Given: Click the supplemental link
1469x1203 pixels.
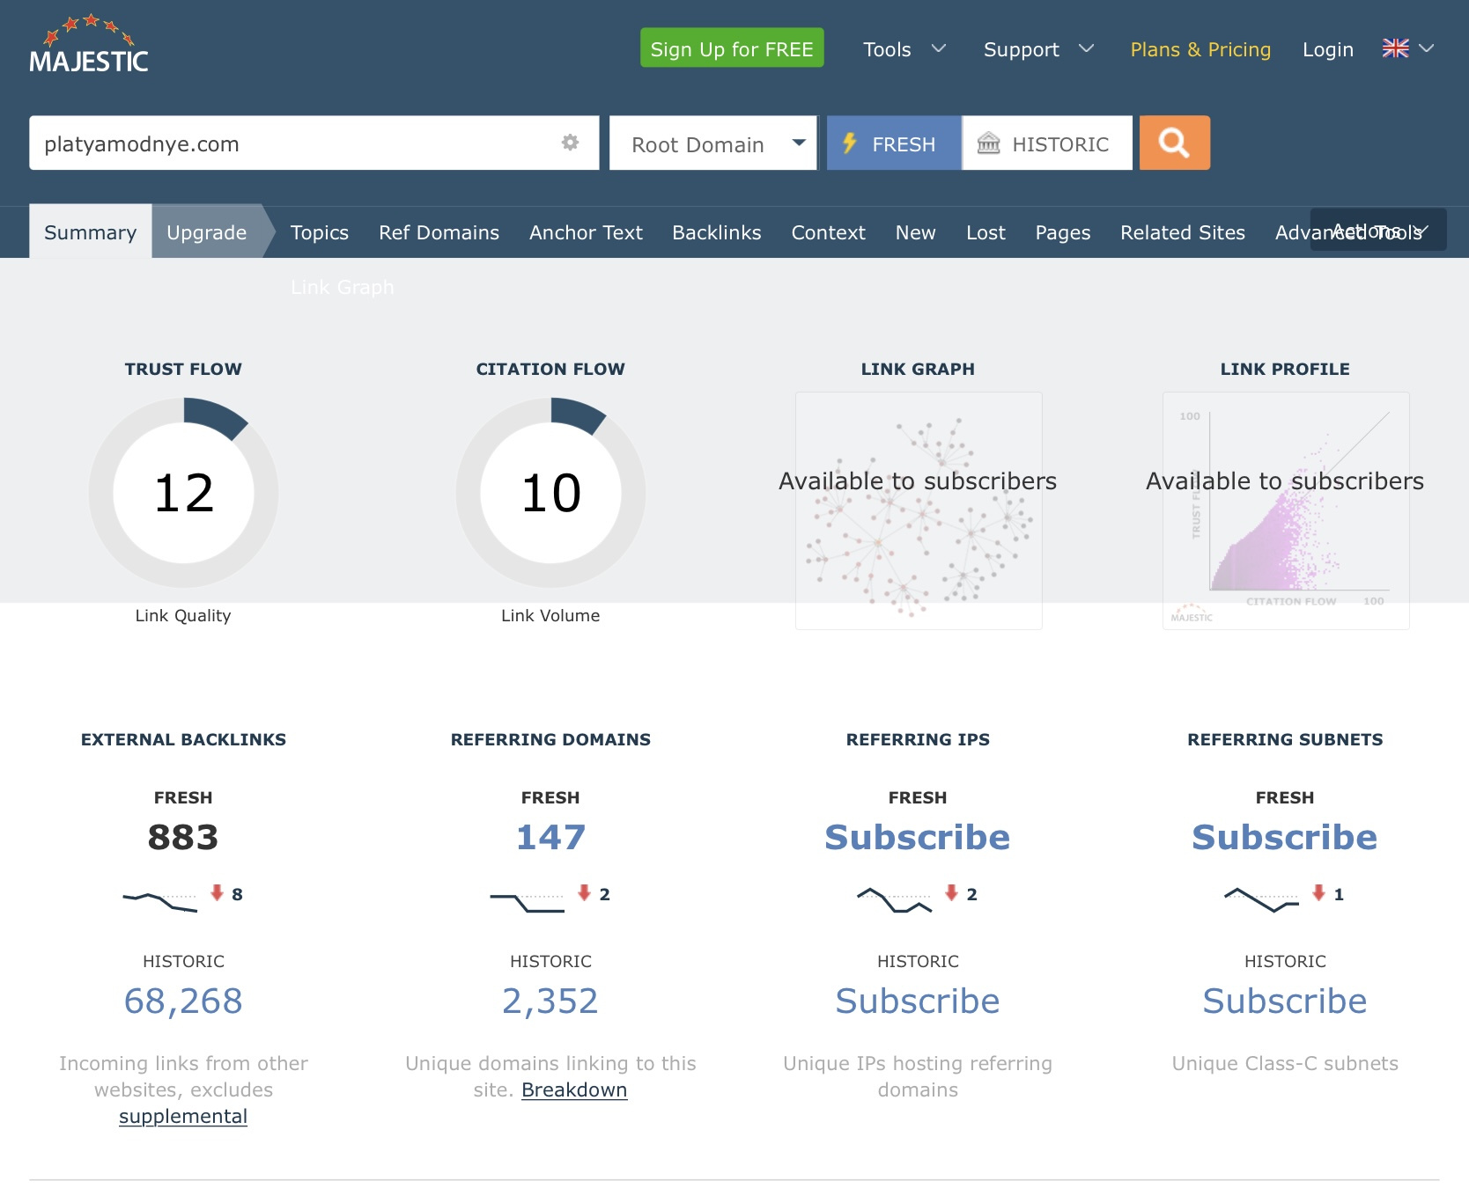Looking at the screenshot, I should click(x=183, y=1116).
